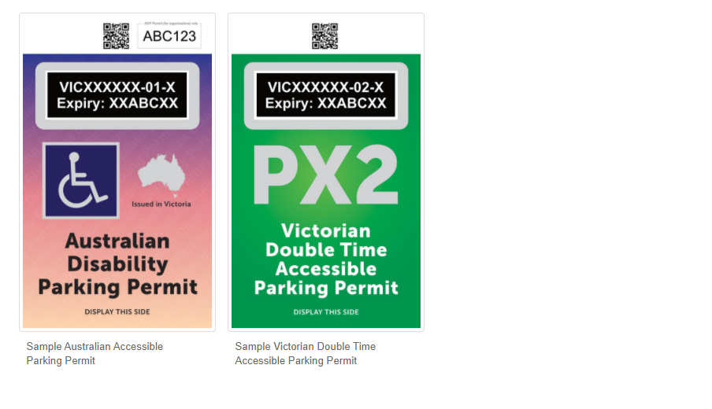Click 'Expiry: XXABCXX' on the blue permit
The height and width of the screenshot is (409, 712).
[x=117, y=103]
